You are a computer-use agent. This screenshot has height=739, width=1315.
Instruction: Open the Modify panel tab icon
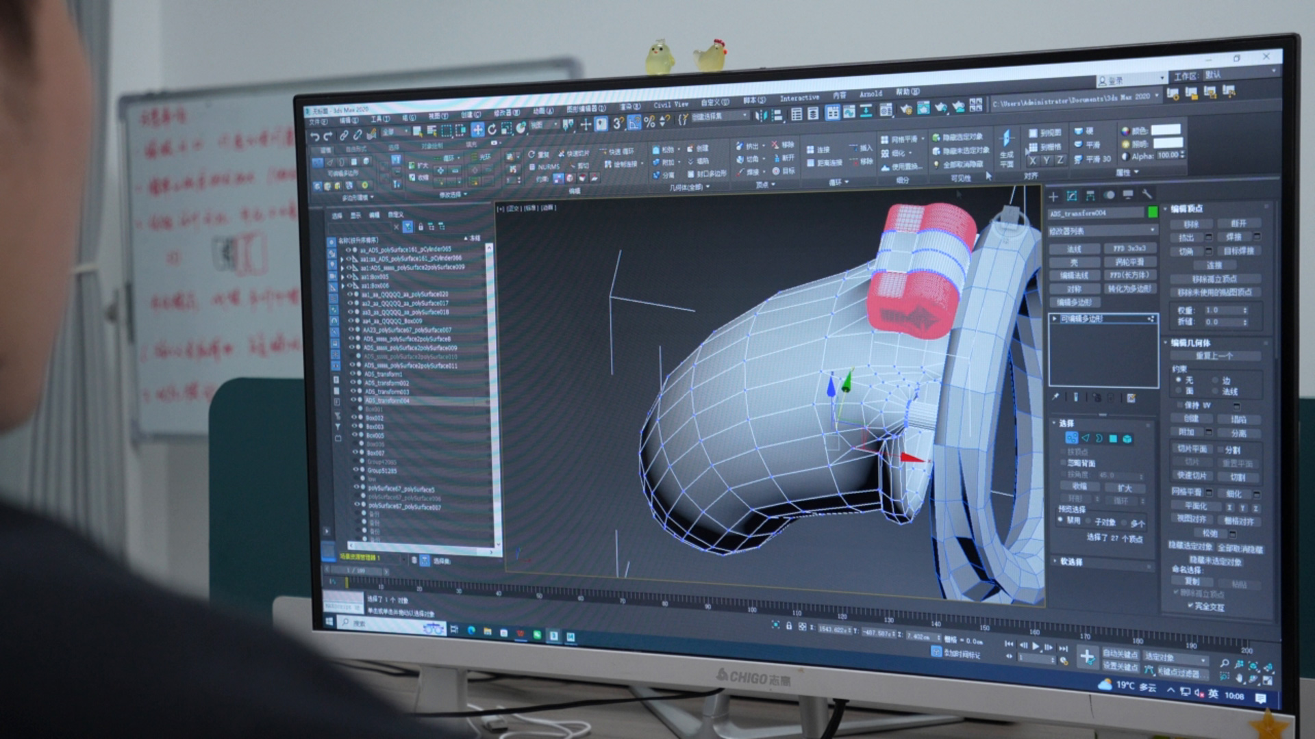[x=1072, y=196]
